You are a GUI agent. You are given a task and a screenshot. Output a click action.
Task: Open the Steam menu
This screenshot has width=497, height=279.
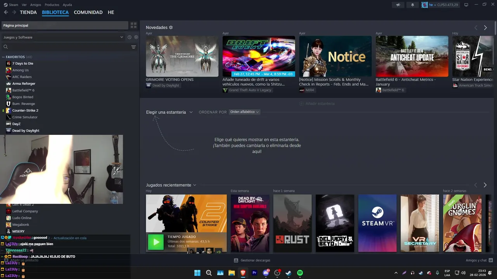[11, 5]
